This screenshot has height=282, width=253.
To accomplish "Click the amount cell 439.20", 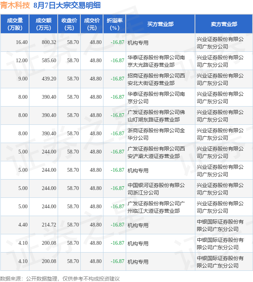I will coord(49,79).
